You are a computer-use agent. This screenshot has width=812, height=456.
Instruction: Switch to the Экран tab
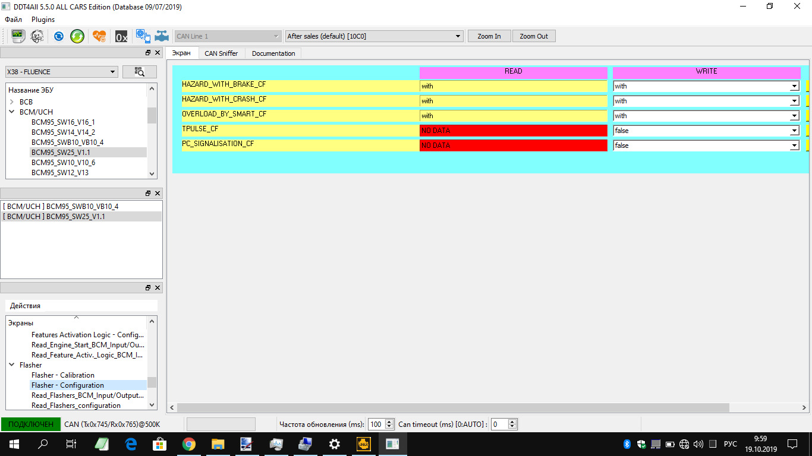pos(181,53)
